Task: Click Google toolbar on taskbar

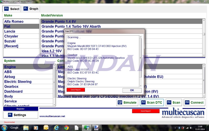Action: coord(14,128)
